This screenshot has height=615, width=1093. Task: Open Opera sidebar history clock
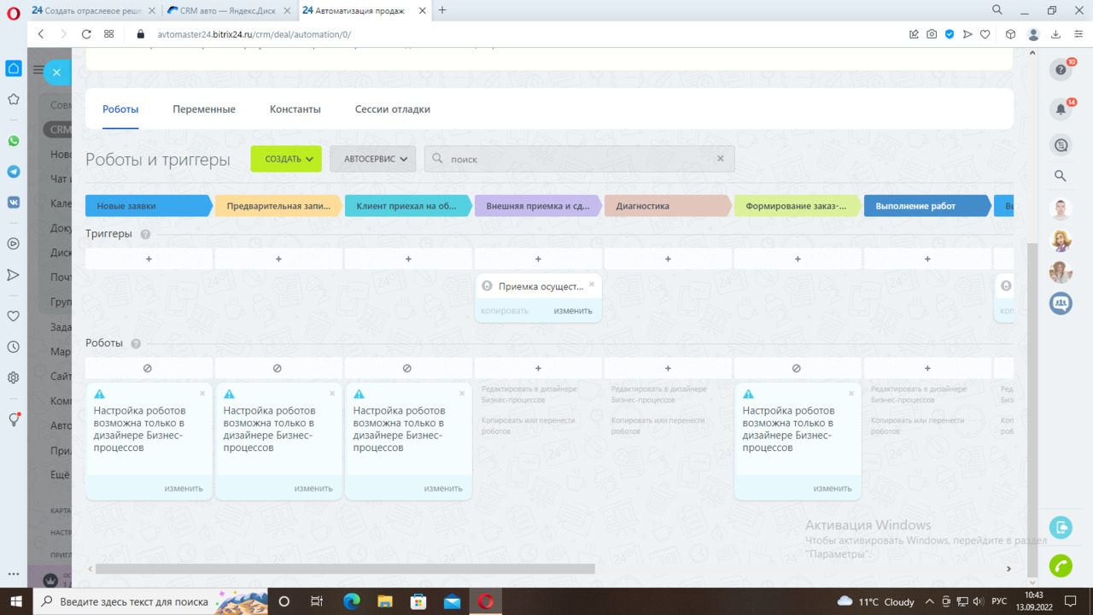pos(14,347)
